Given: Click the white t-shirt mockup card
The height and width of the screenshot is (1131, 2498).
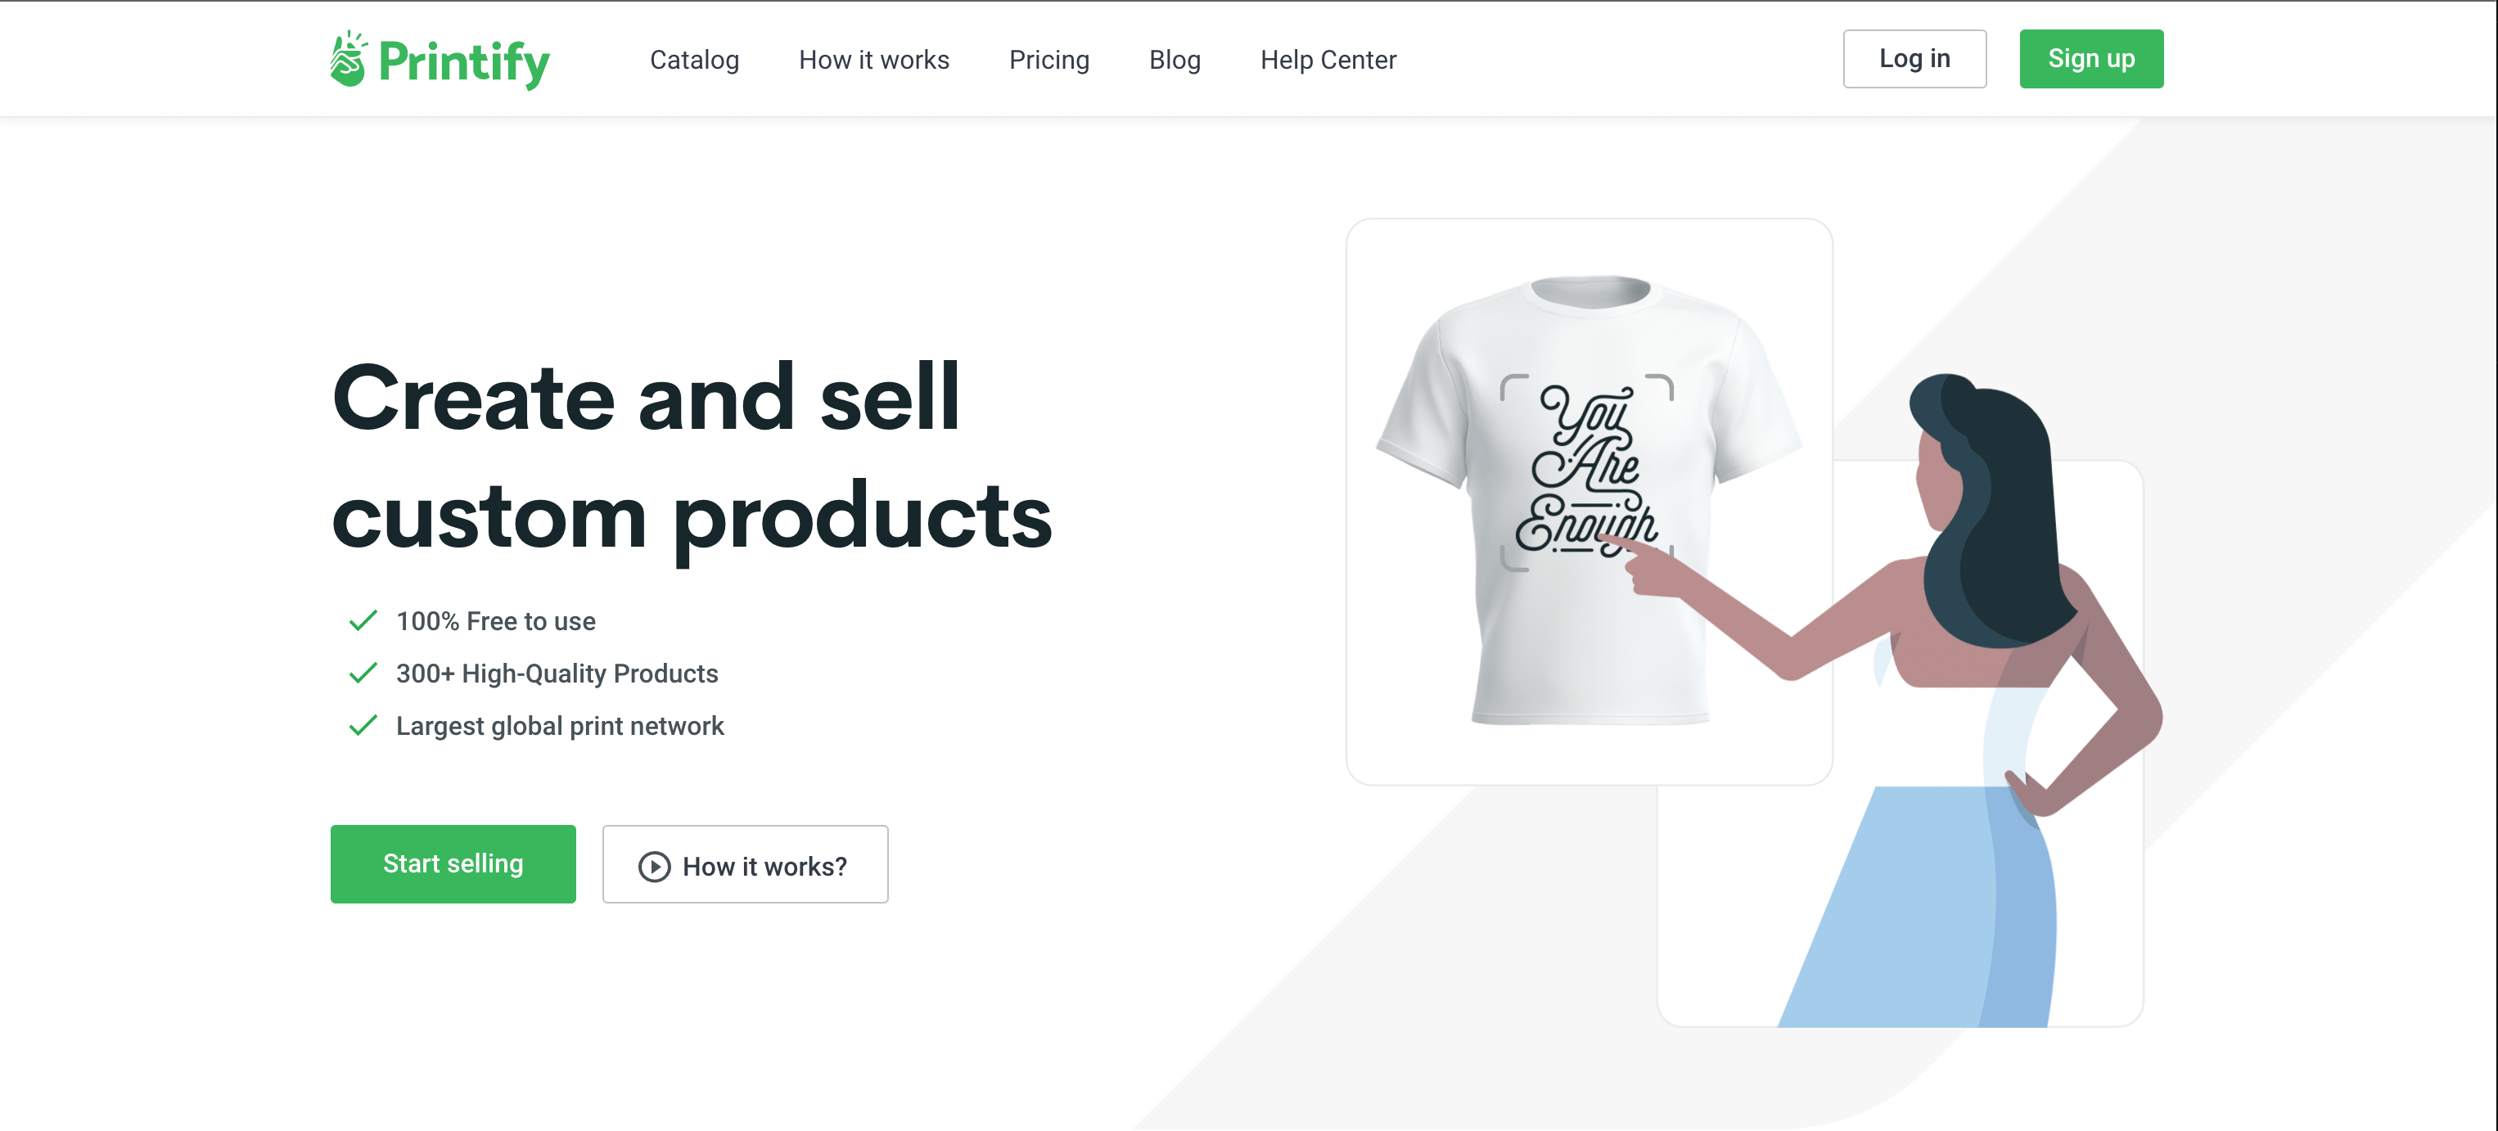Looking at the screenshot, I should pos(1589,502).
